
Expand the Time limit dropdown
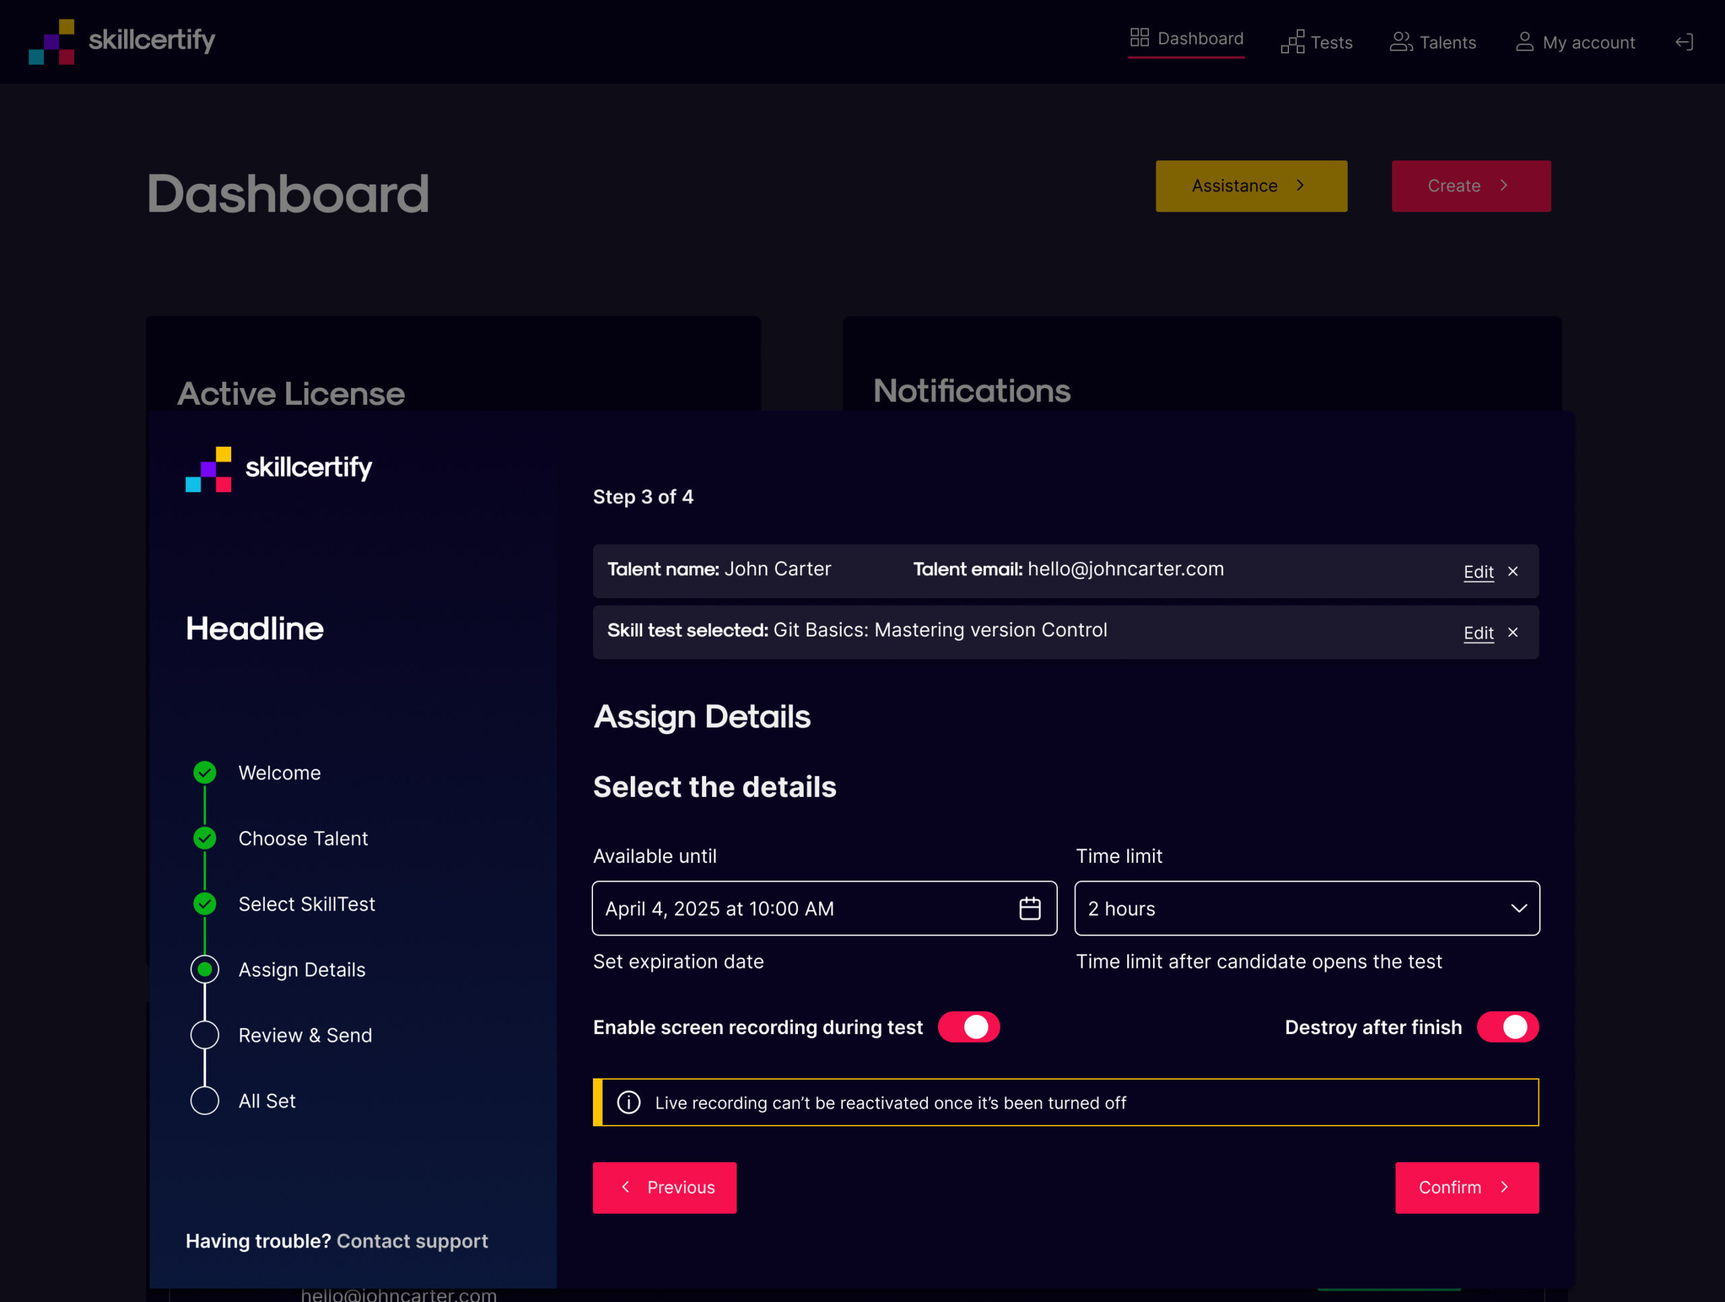[x=1307, y=908]
